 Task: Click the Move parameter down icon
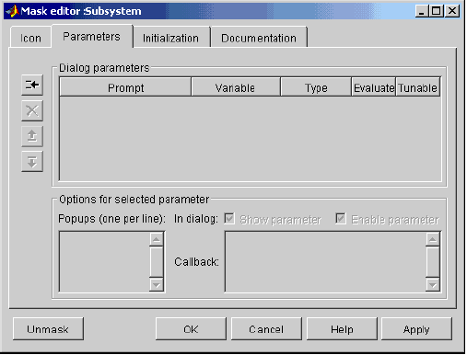32,162
